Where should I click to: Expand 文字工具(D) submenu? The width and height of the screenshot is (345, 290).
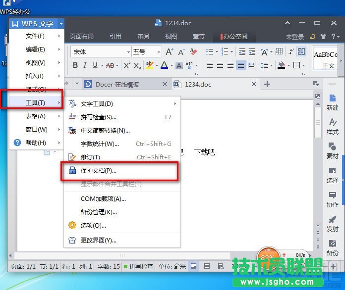coord(122,104)
